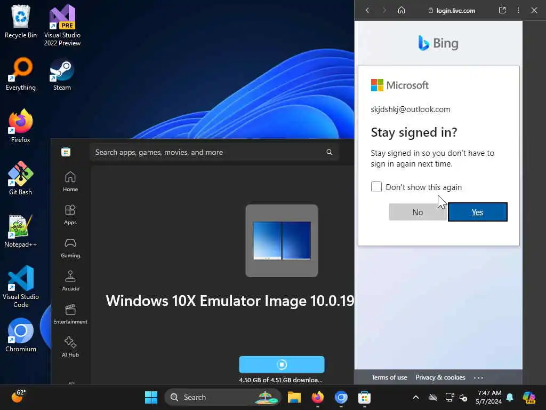Image resolution: width=546 pixels, height=410 pixels.
Task: Open Terms of use link
Action: point(389,377)
